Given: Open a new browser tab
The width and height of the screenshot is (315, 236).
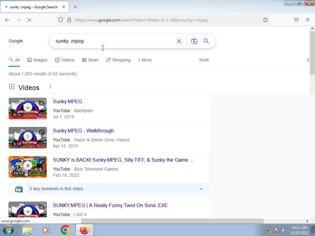Looking at the screenshot, I should pos(75,7).
